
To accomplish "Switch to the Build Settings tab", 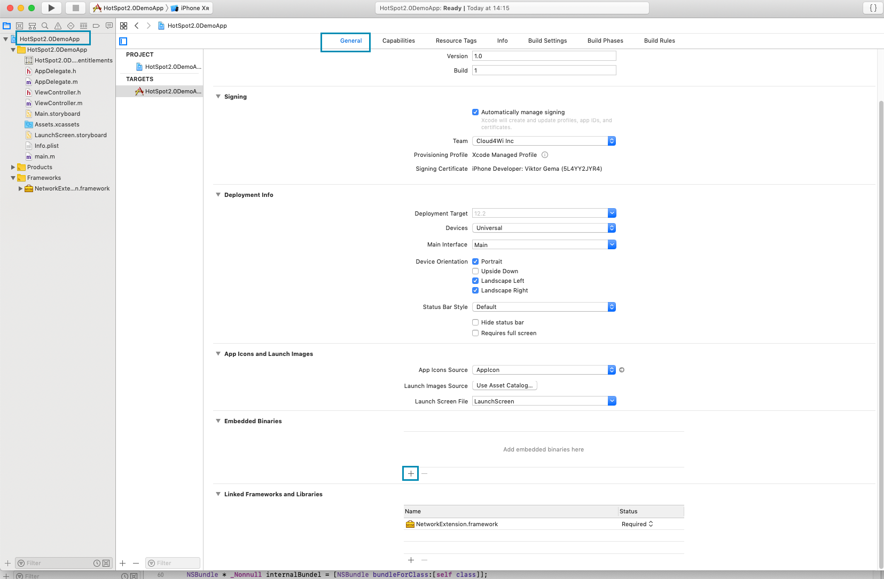I will (x=547, y=41).
